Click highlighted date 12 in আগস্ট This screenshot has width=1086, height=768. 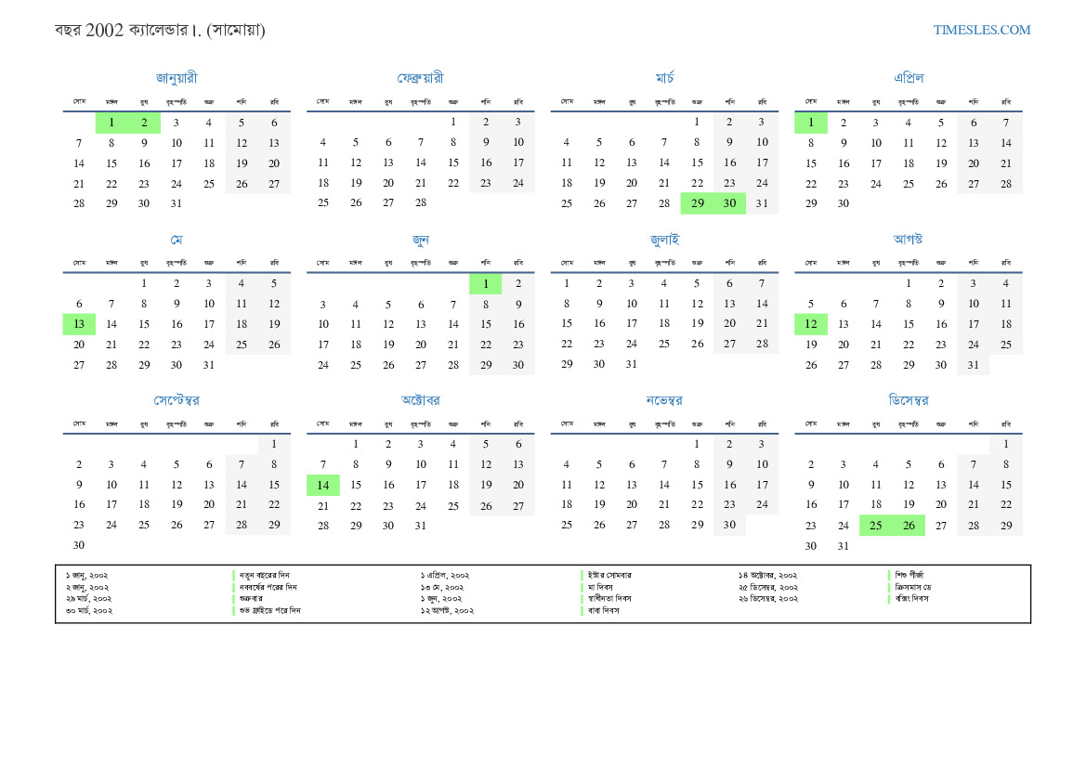pos(810,324)
